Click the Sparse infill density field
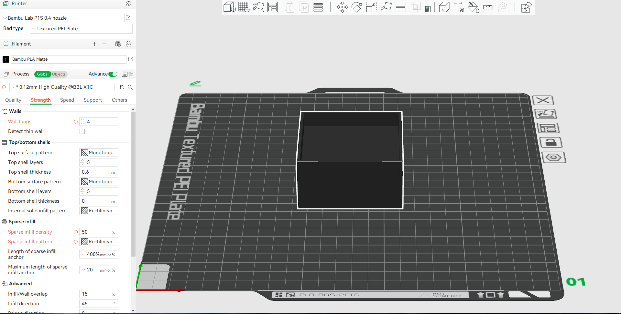 pyautogui.click(x=99, y=232)
